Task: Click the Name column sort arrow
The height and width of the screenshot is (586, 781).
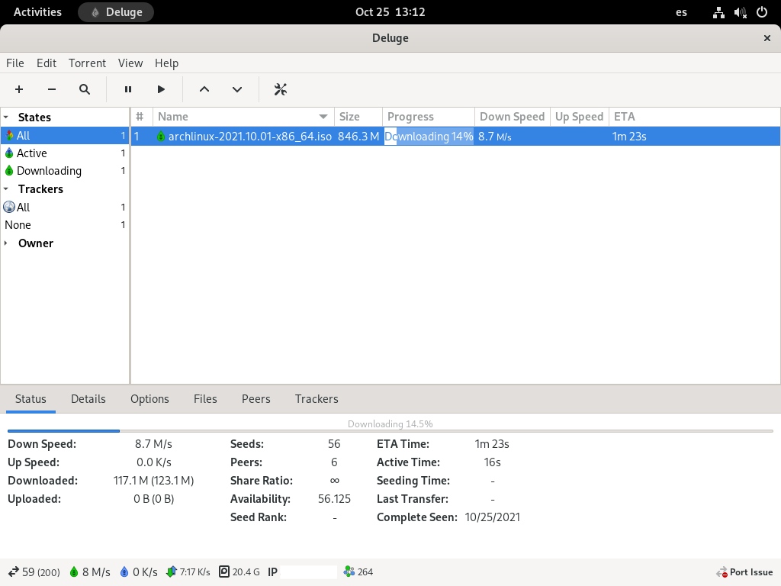Action: click(323, 117)
